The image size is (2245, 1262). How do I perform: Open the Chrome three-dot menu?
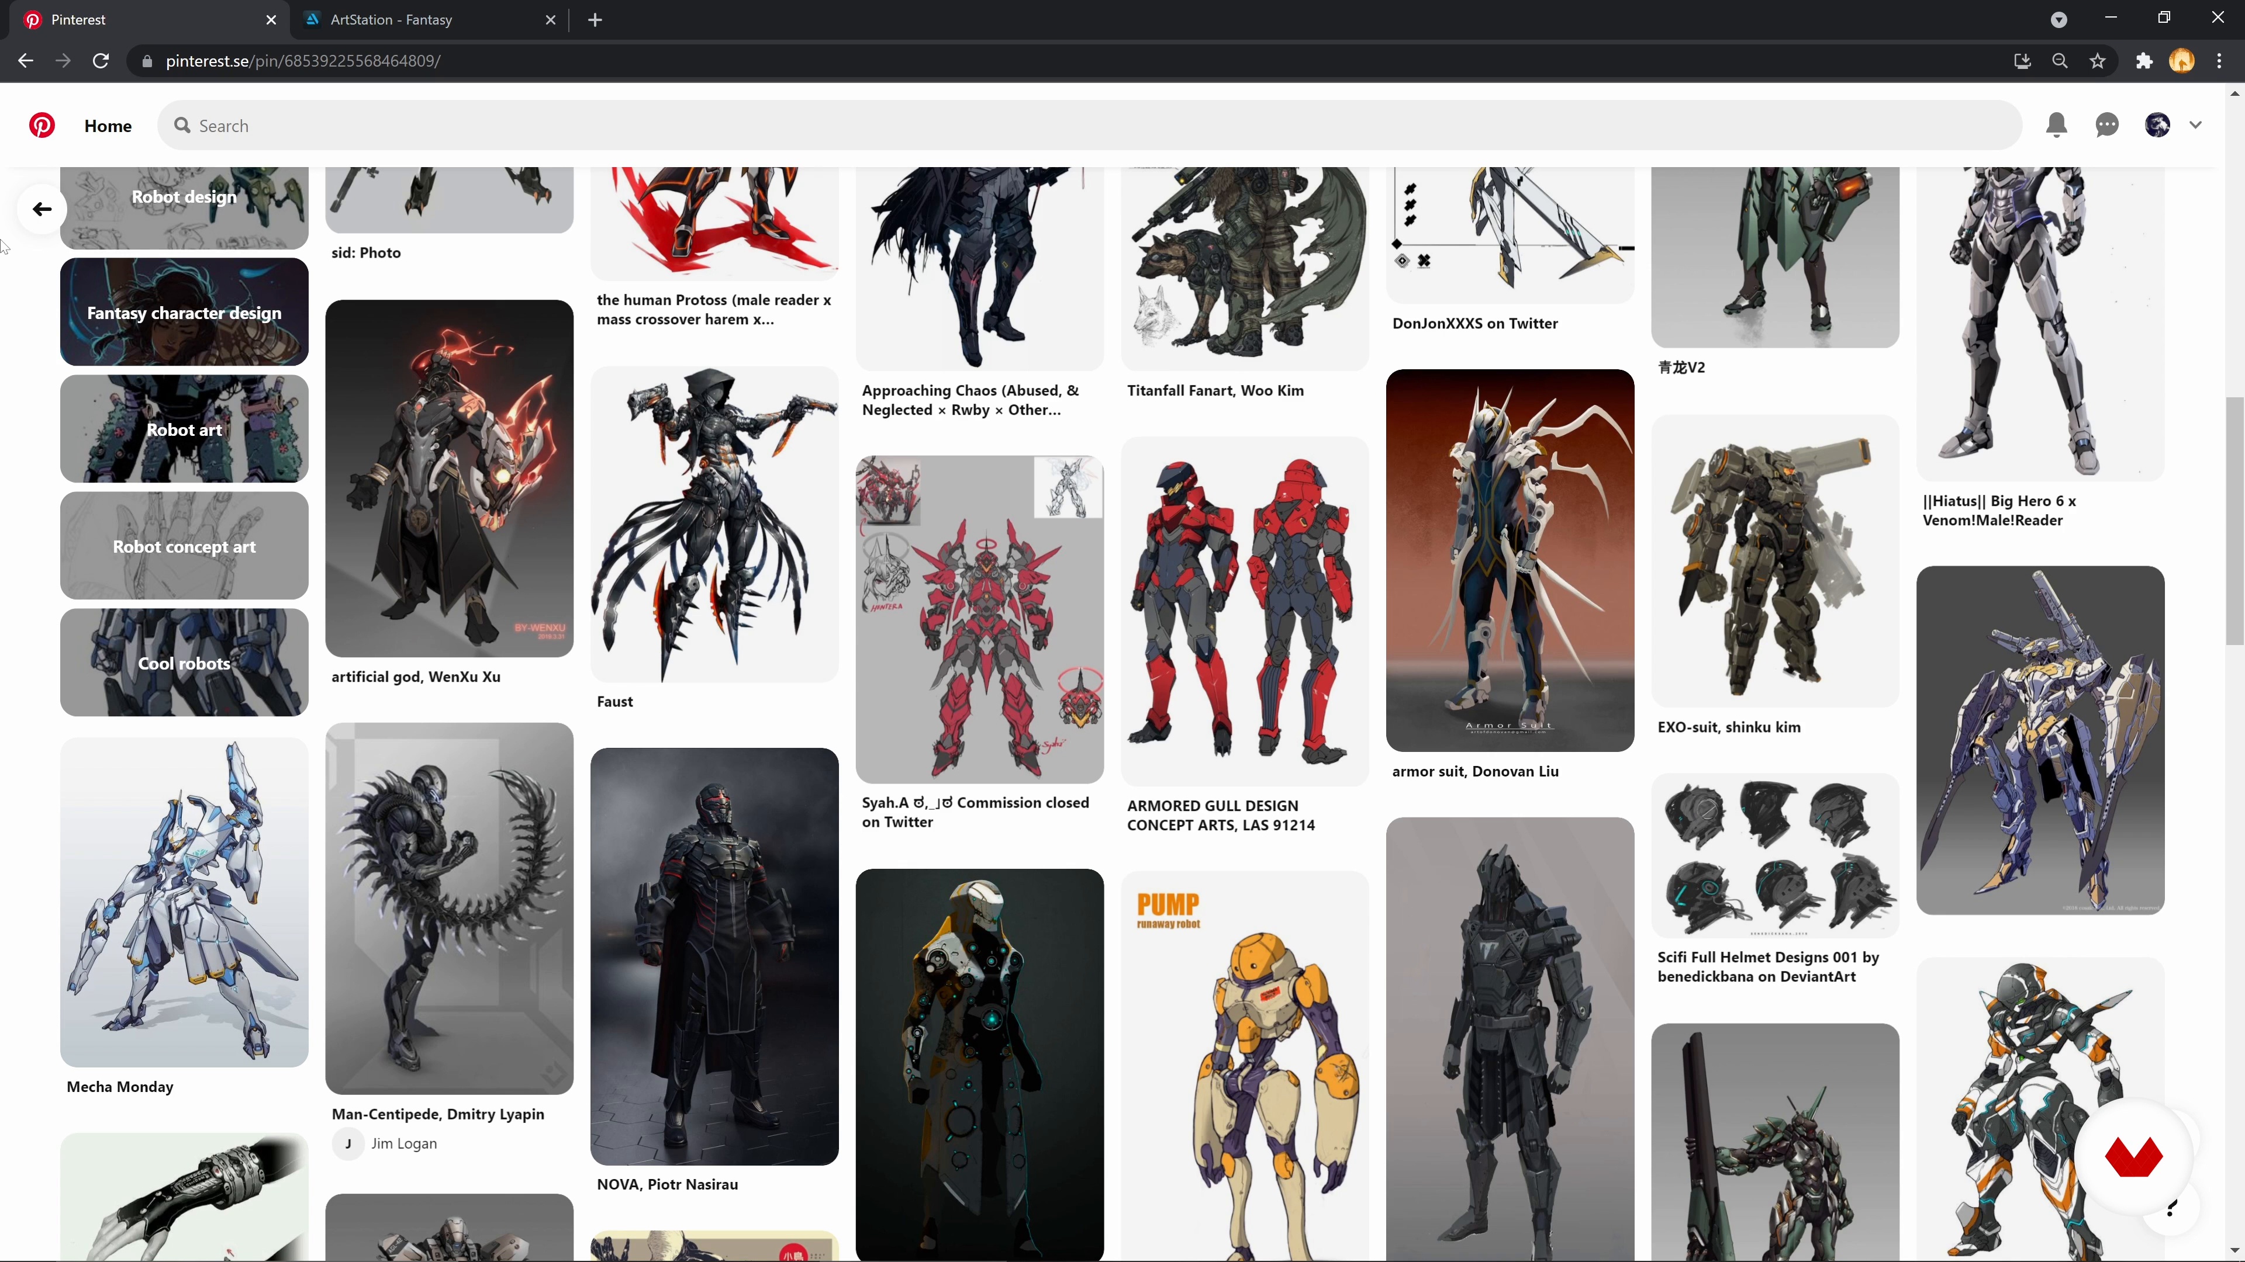click(x=2220, y=61)
